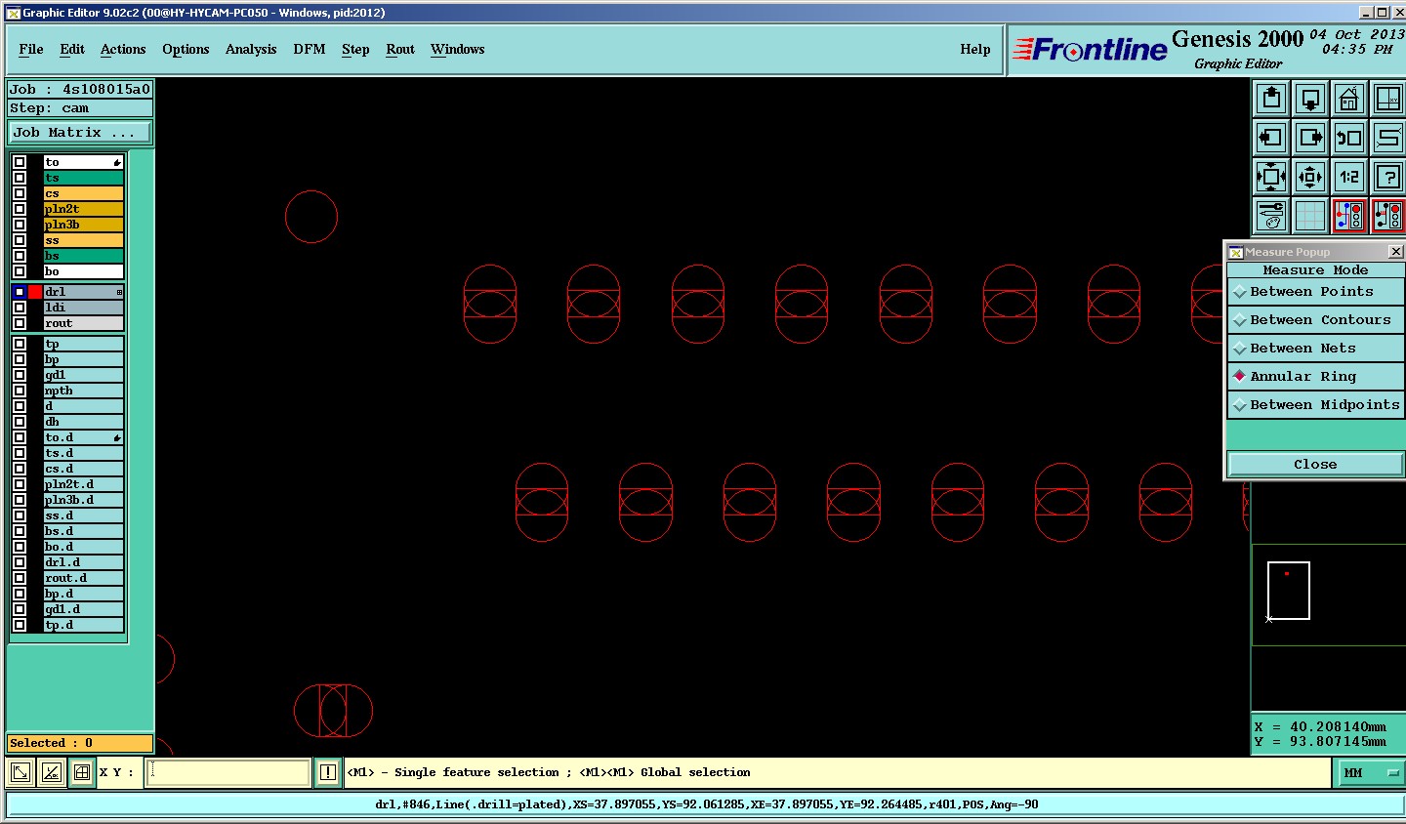Click the pan right view icon
The image size is (1406, 824).
click(1310, 138)
